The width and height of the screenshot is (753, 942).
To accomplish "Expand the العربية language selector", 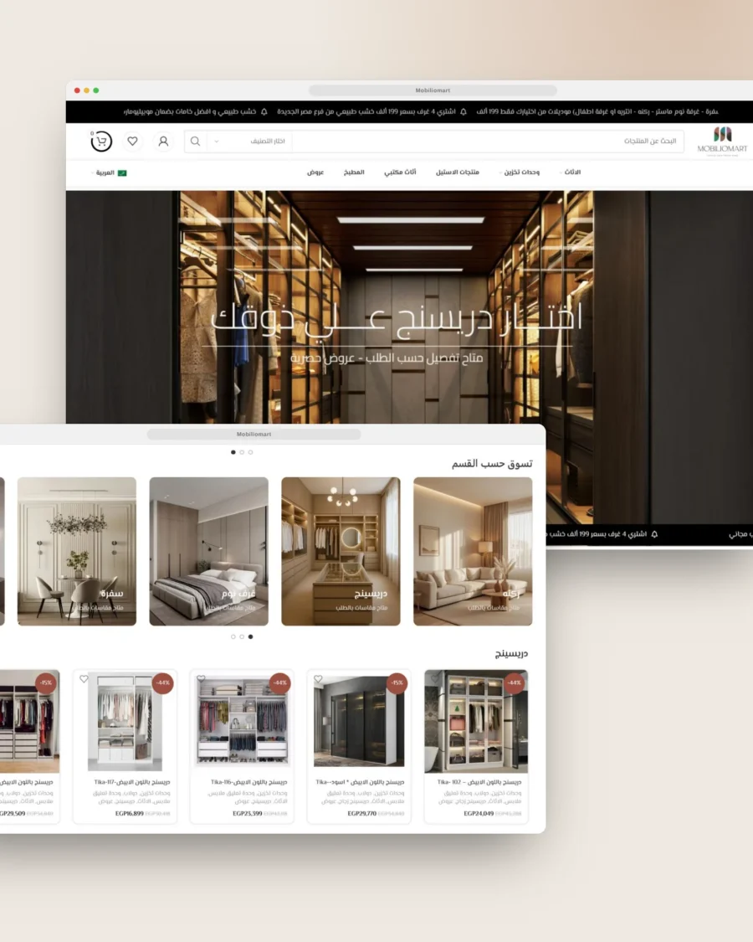I will pos(109,173).
